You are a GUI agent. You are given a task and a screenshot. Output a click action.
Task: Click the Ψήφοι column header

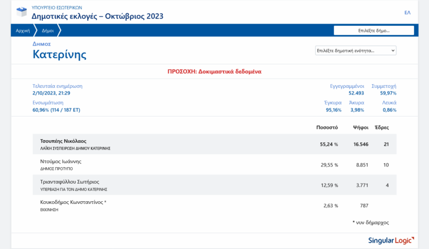tap(361, 128)
